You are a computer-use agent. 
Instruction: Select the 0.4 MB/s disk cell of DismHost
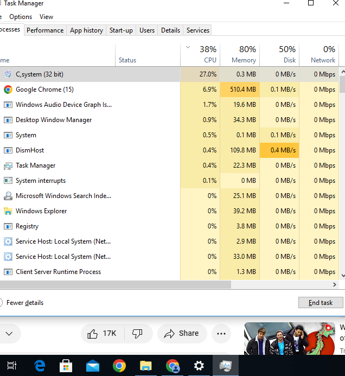[279, 150]
